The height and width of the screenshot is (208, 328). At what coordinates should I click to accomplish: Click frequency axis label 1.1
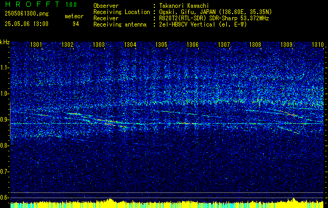click(5, 68)
